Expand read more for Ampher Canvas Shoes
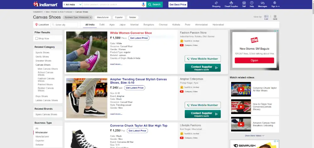The height and width of the screenshot is (148, 314). click(116, 114)
